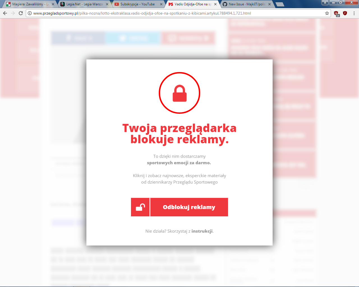The image size is (359, 287).
Task: Switch to the Subskrypcje - YouTube tab
Action: pos(137,4)
